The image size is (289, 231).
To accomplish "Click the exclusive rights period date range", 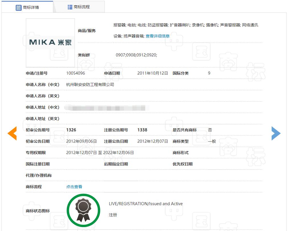I will pos(100,153).
